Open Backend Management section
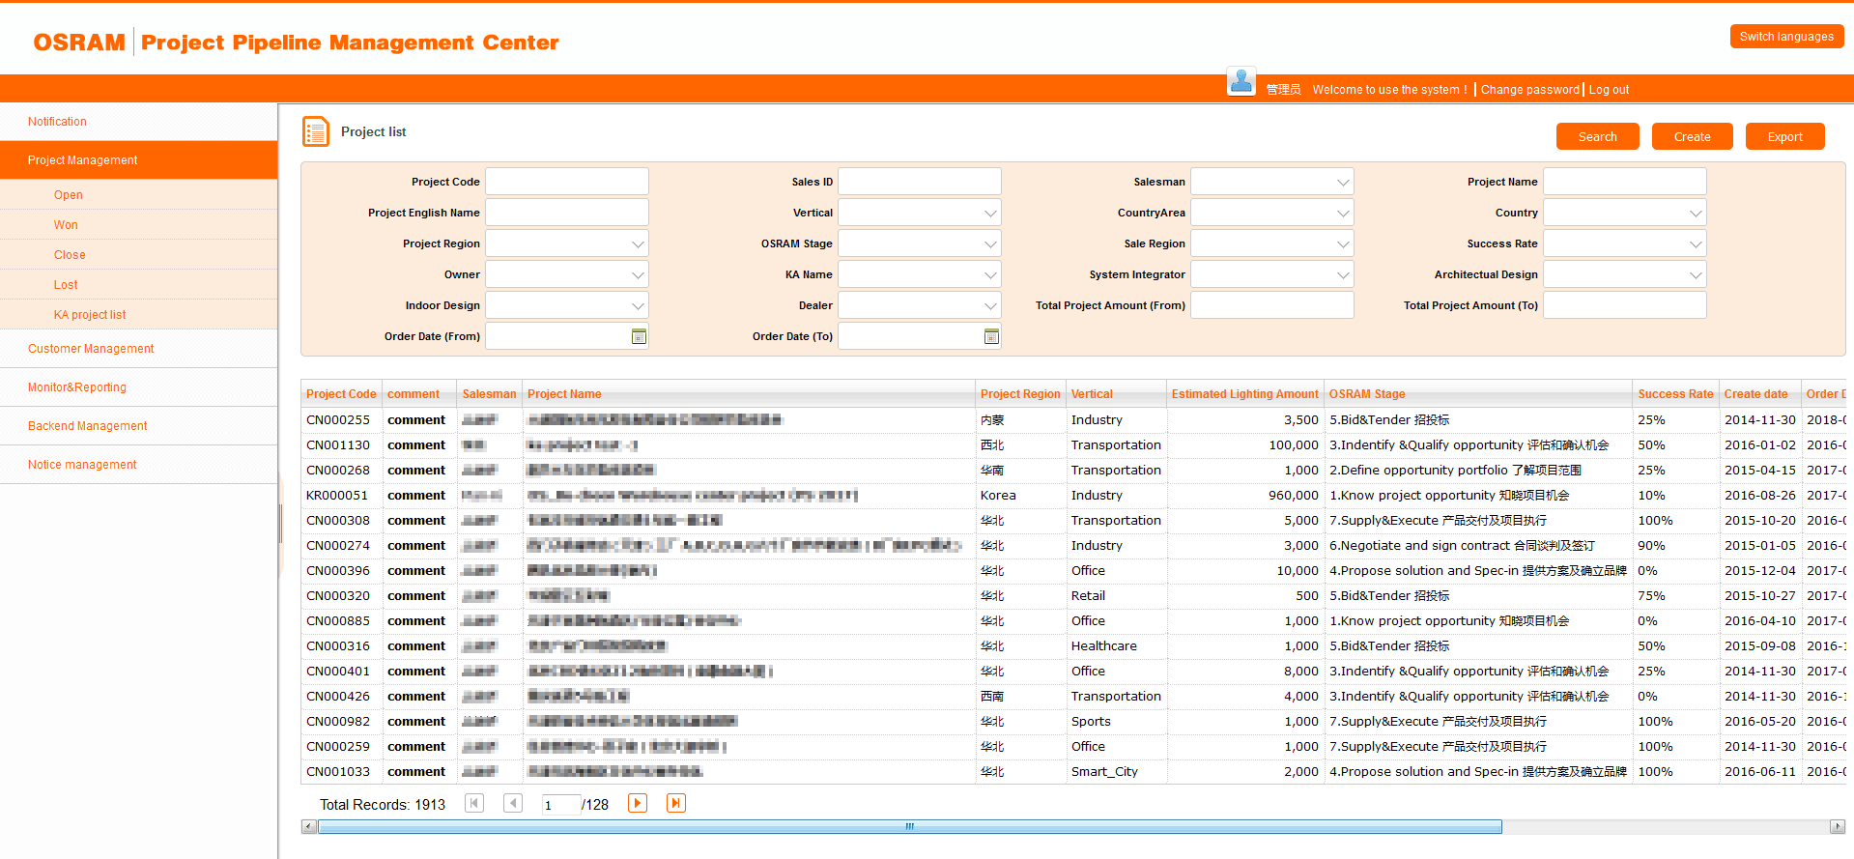This screenshot has width=1854, height=859. [x=138, y=426]
